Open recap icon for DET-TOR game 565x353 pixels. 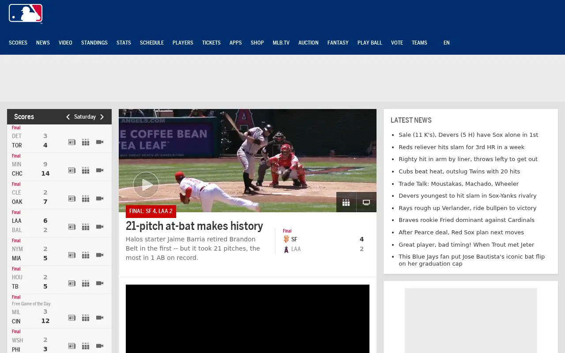72,142
